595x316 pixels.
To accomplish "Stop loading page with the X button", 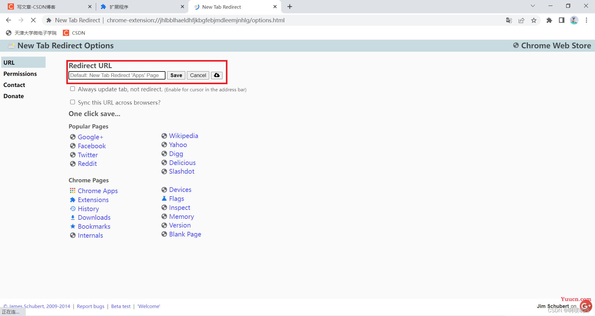I will click(x=33, y=20).
